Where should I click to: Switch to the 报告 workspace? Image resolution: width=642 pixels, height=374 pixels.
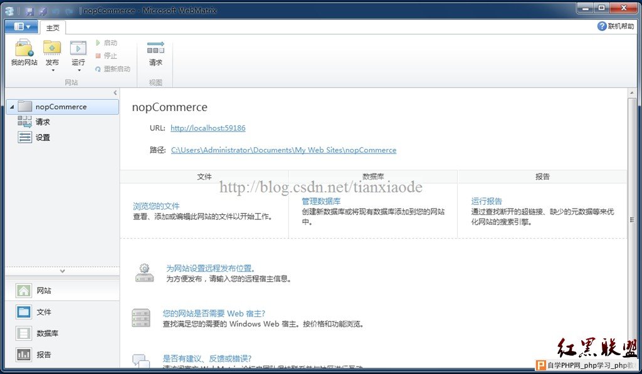click(x=63, y=355)
